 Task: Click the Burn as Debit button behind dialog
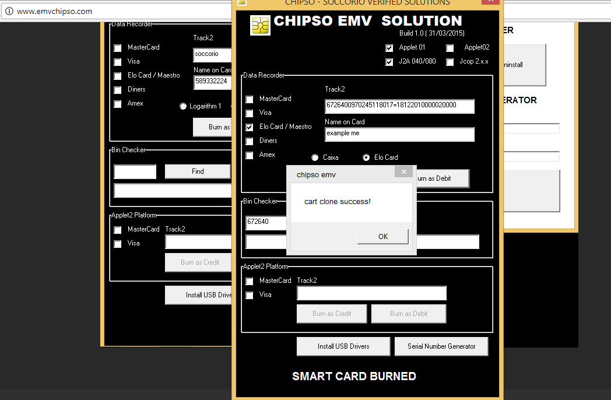[x=443, y=178]
